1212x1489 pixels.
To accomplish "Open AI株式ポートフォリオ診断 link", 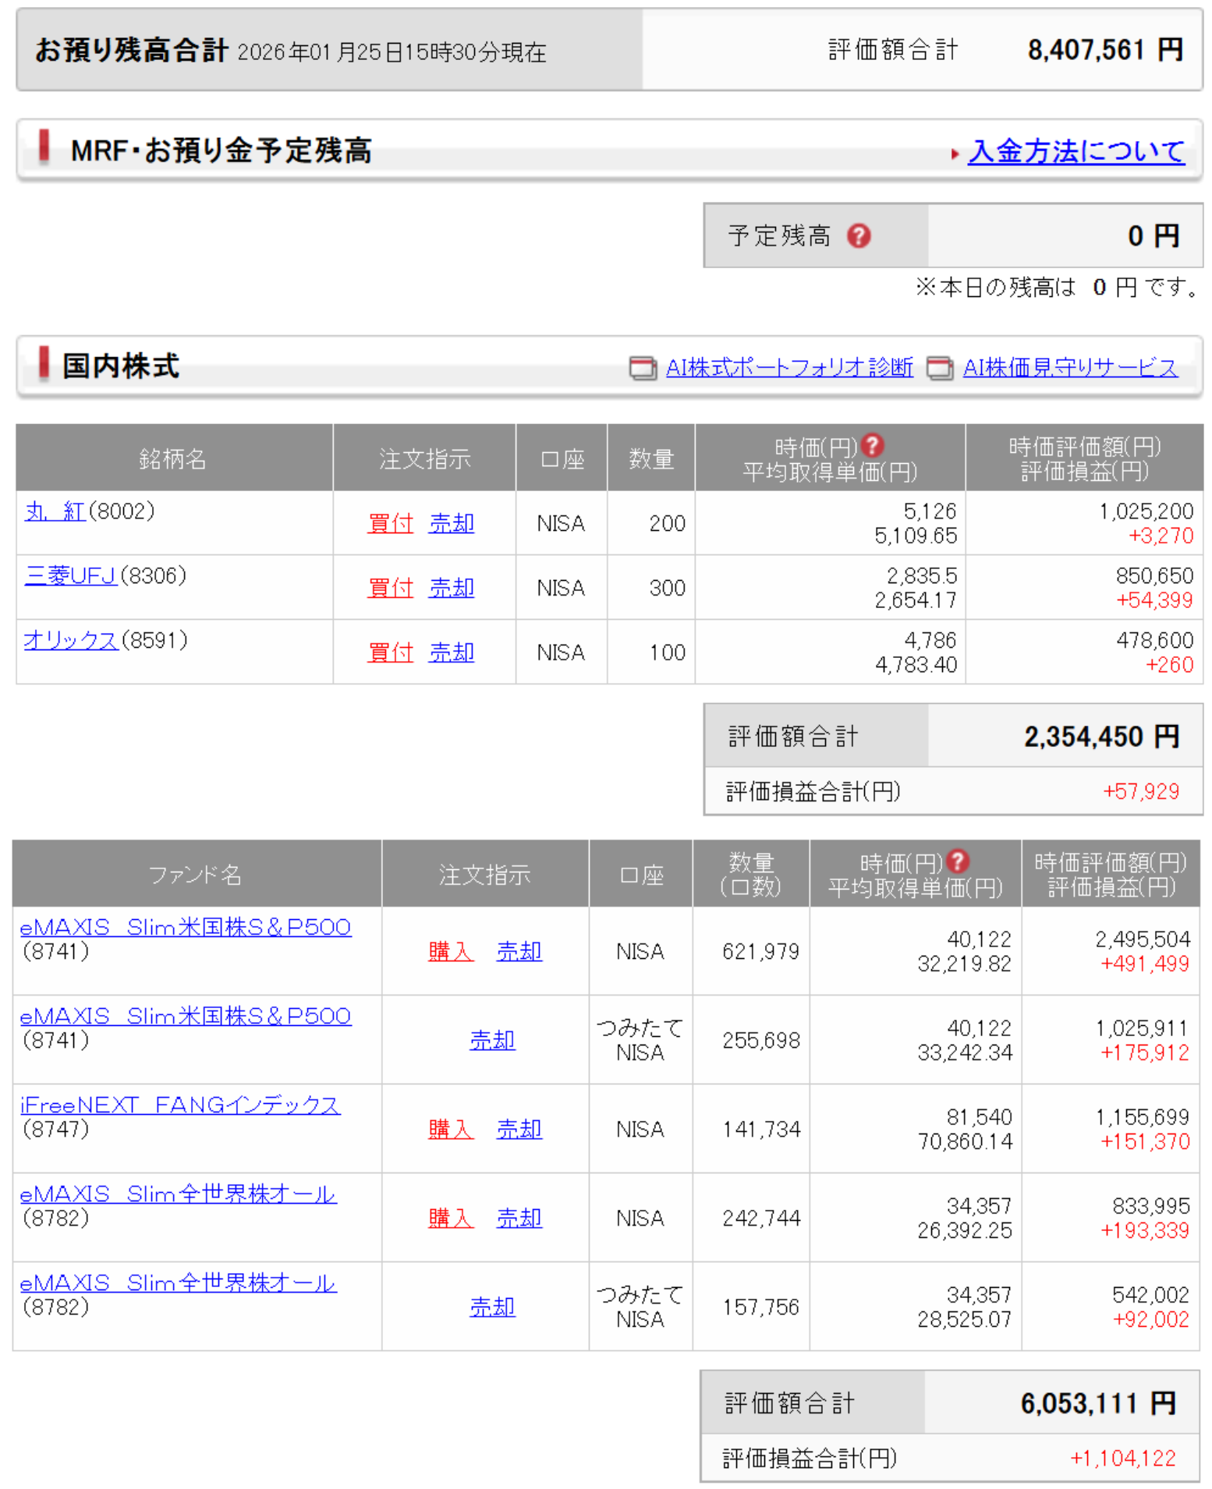I will pos(789,368).
